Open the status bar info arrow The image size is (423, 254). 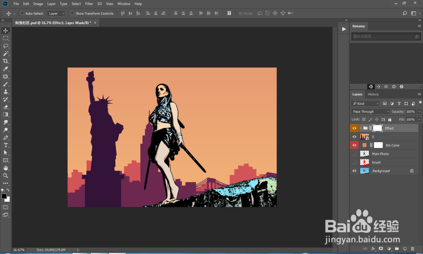point(78,250)
